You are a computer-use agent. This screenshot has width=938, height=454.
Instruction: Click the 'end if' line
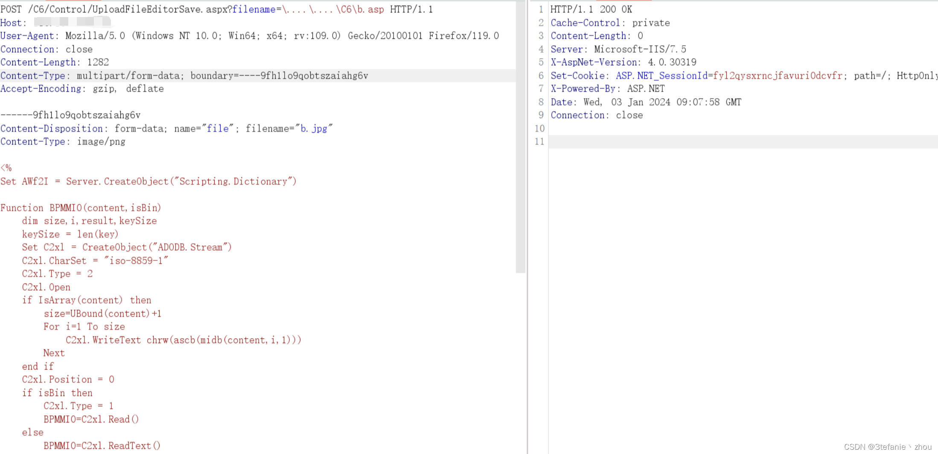click(x=38, y=367)
